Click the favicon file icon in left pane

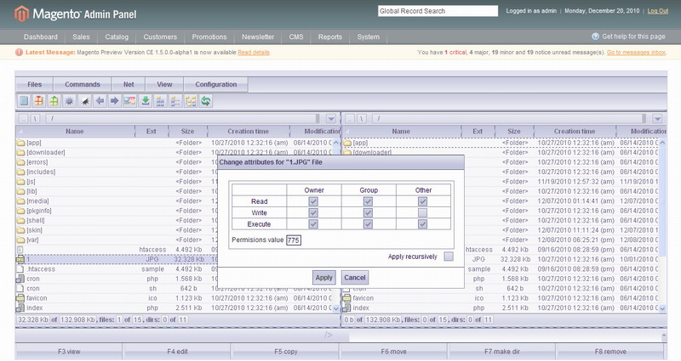20,298
